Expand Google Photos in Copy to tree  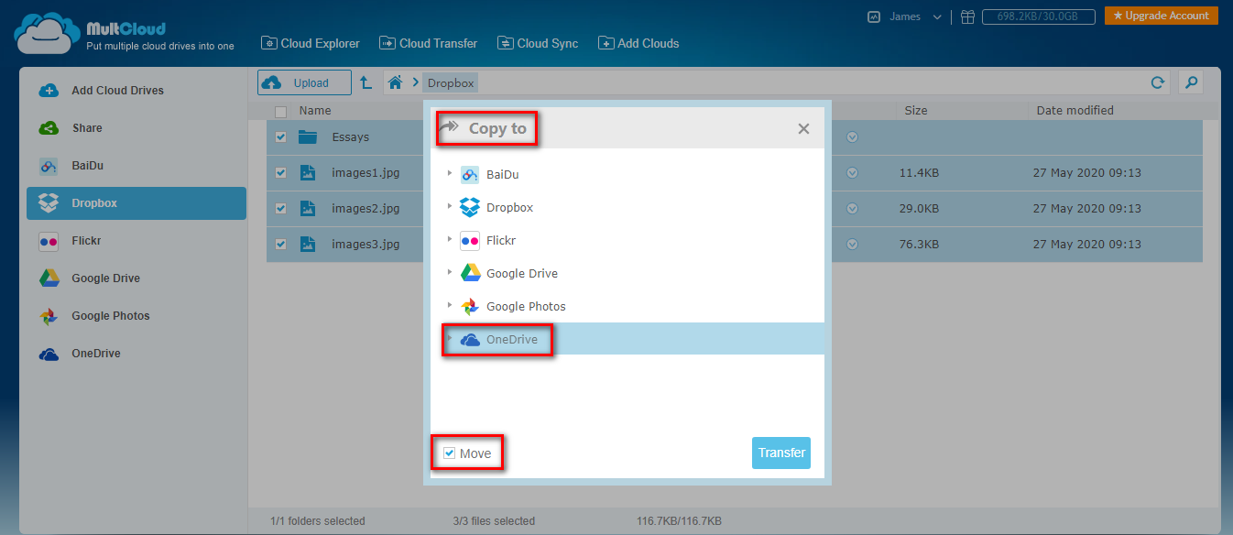tap(449, 305)
